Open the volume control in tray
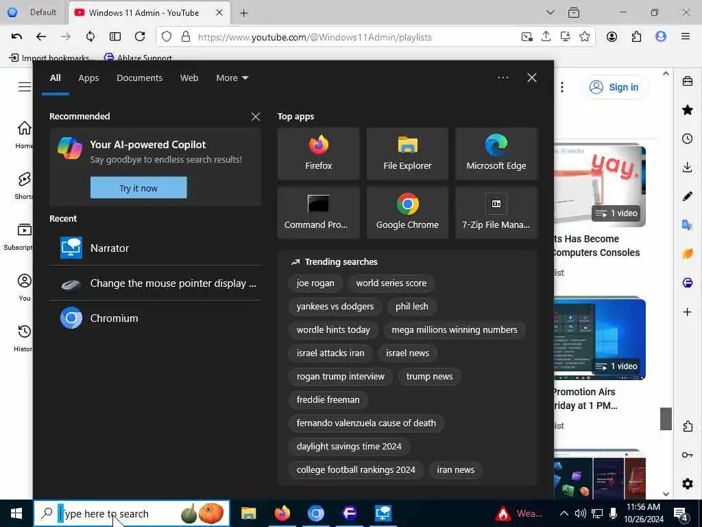This screenshot has height=527, width=702. (x=580, y=513)
